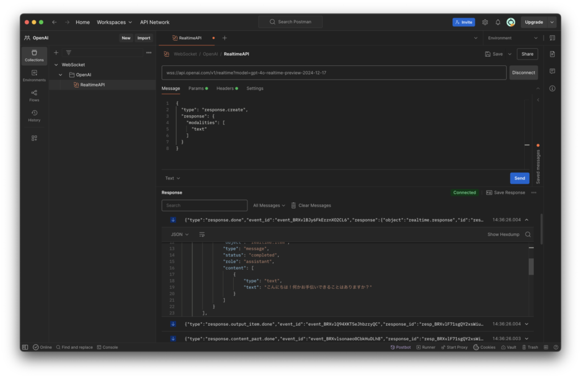
Task: Open the All Messages filter dropdown
Action: click(x=269, y=205)
